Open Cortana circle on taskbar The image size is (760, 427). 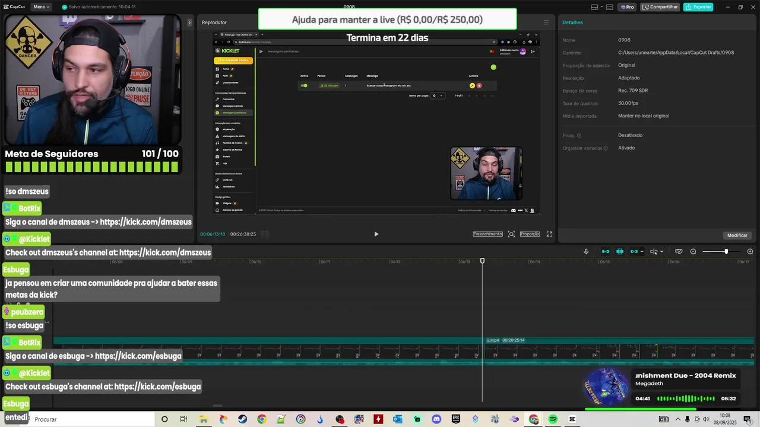164,419
